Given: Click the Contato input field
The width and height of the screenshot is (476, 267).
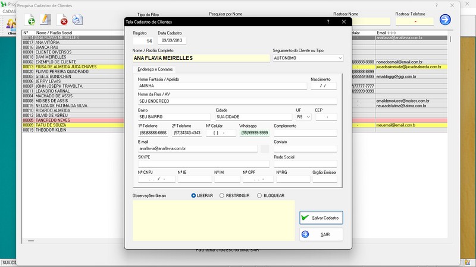Looking at the screenshot, I should pyautogui.click(x=305, y=149).
